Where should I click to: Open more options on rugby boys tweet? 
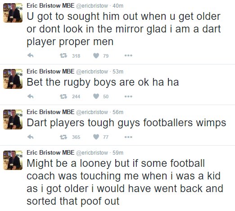(x=128, y=96)
